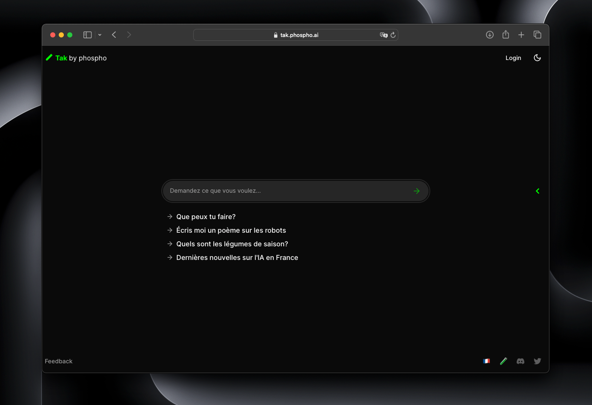This screenshot has height=405, width=592.
Task: Click the green submit arrow in the input bar
Action: 417,191
